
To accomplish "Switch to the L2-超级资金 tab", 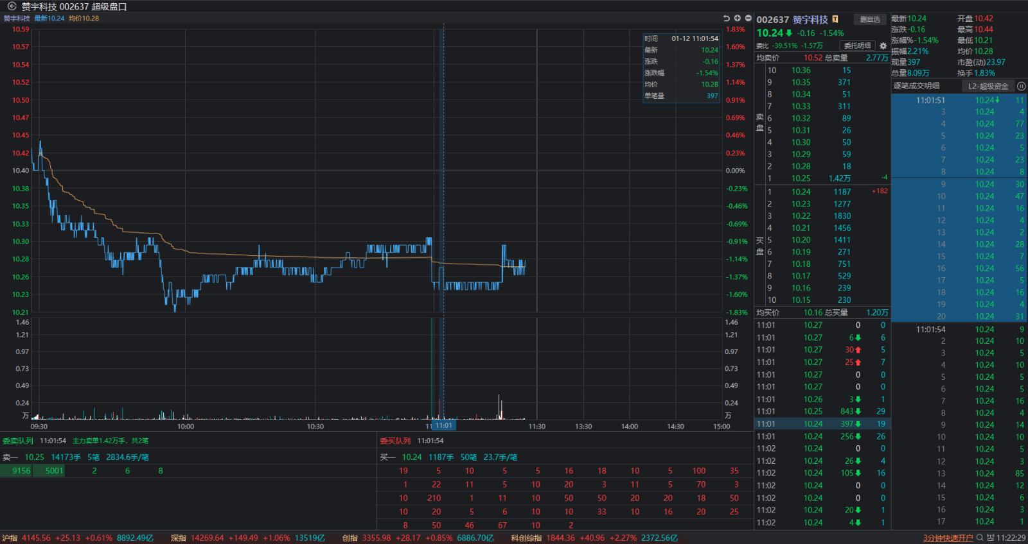I will click(x=988, y=86).
